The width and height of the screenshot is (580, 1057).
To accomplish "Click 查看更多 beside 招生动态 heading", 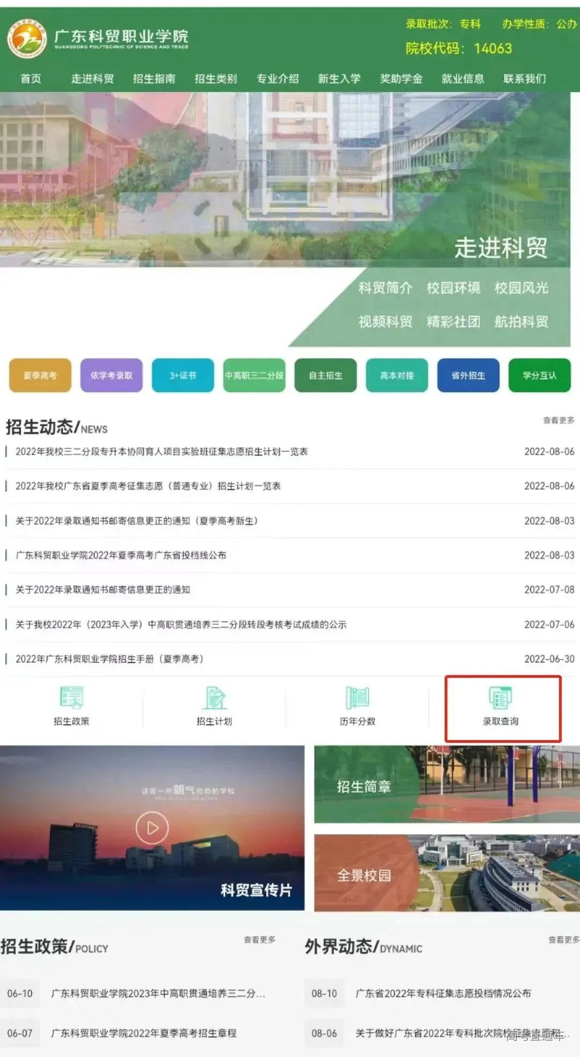I will pyautogui.click(x=559, y=420).
